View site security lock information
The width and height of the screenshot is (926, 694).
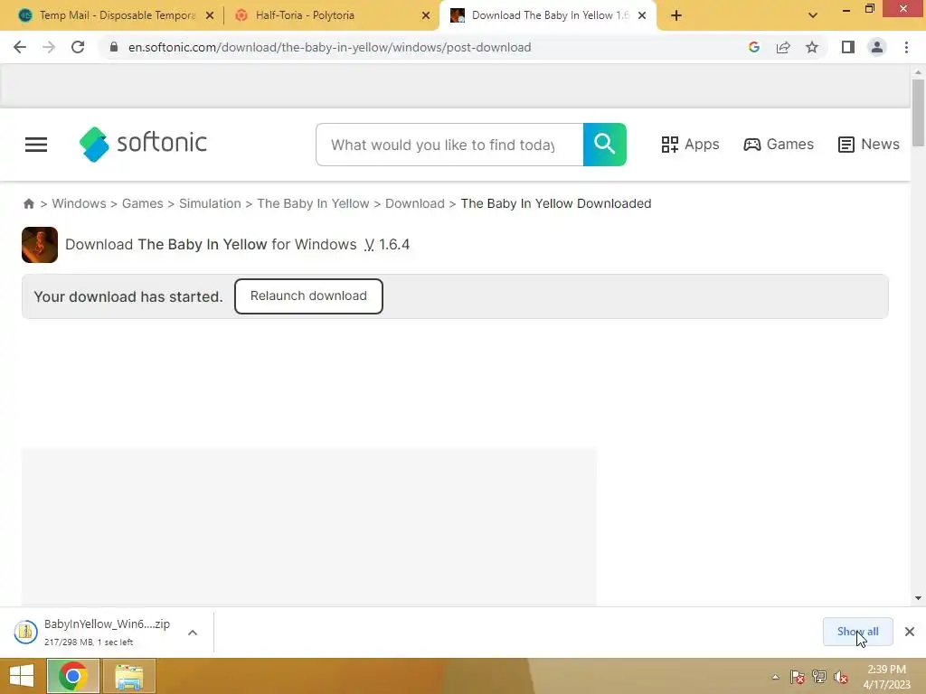coord(114,47)
